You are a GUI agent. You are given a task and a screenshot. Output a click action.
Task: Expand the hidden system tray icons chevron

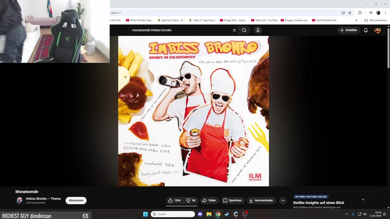346,214
